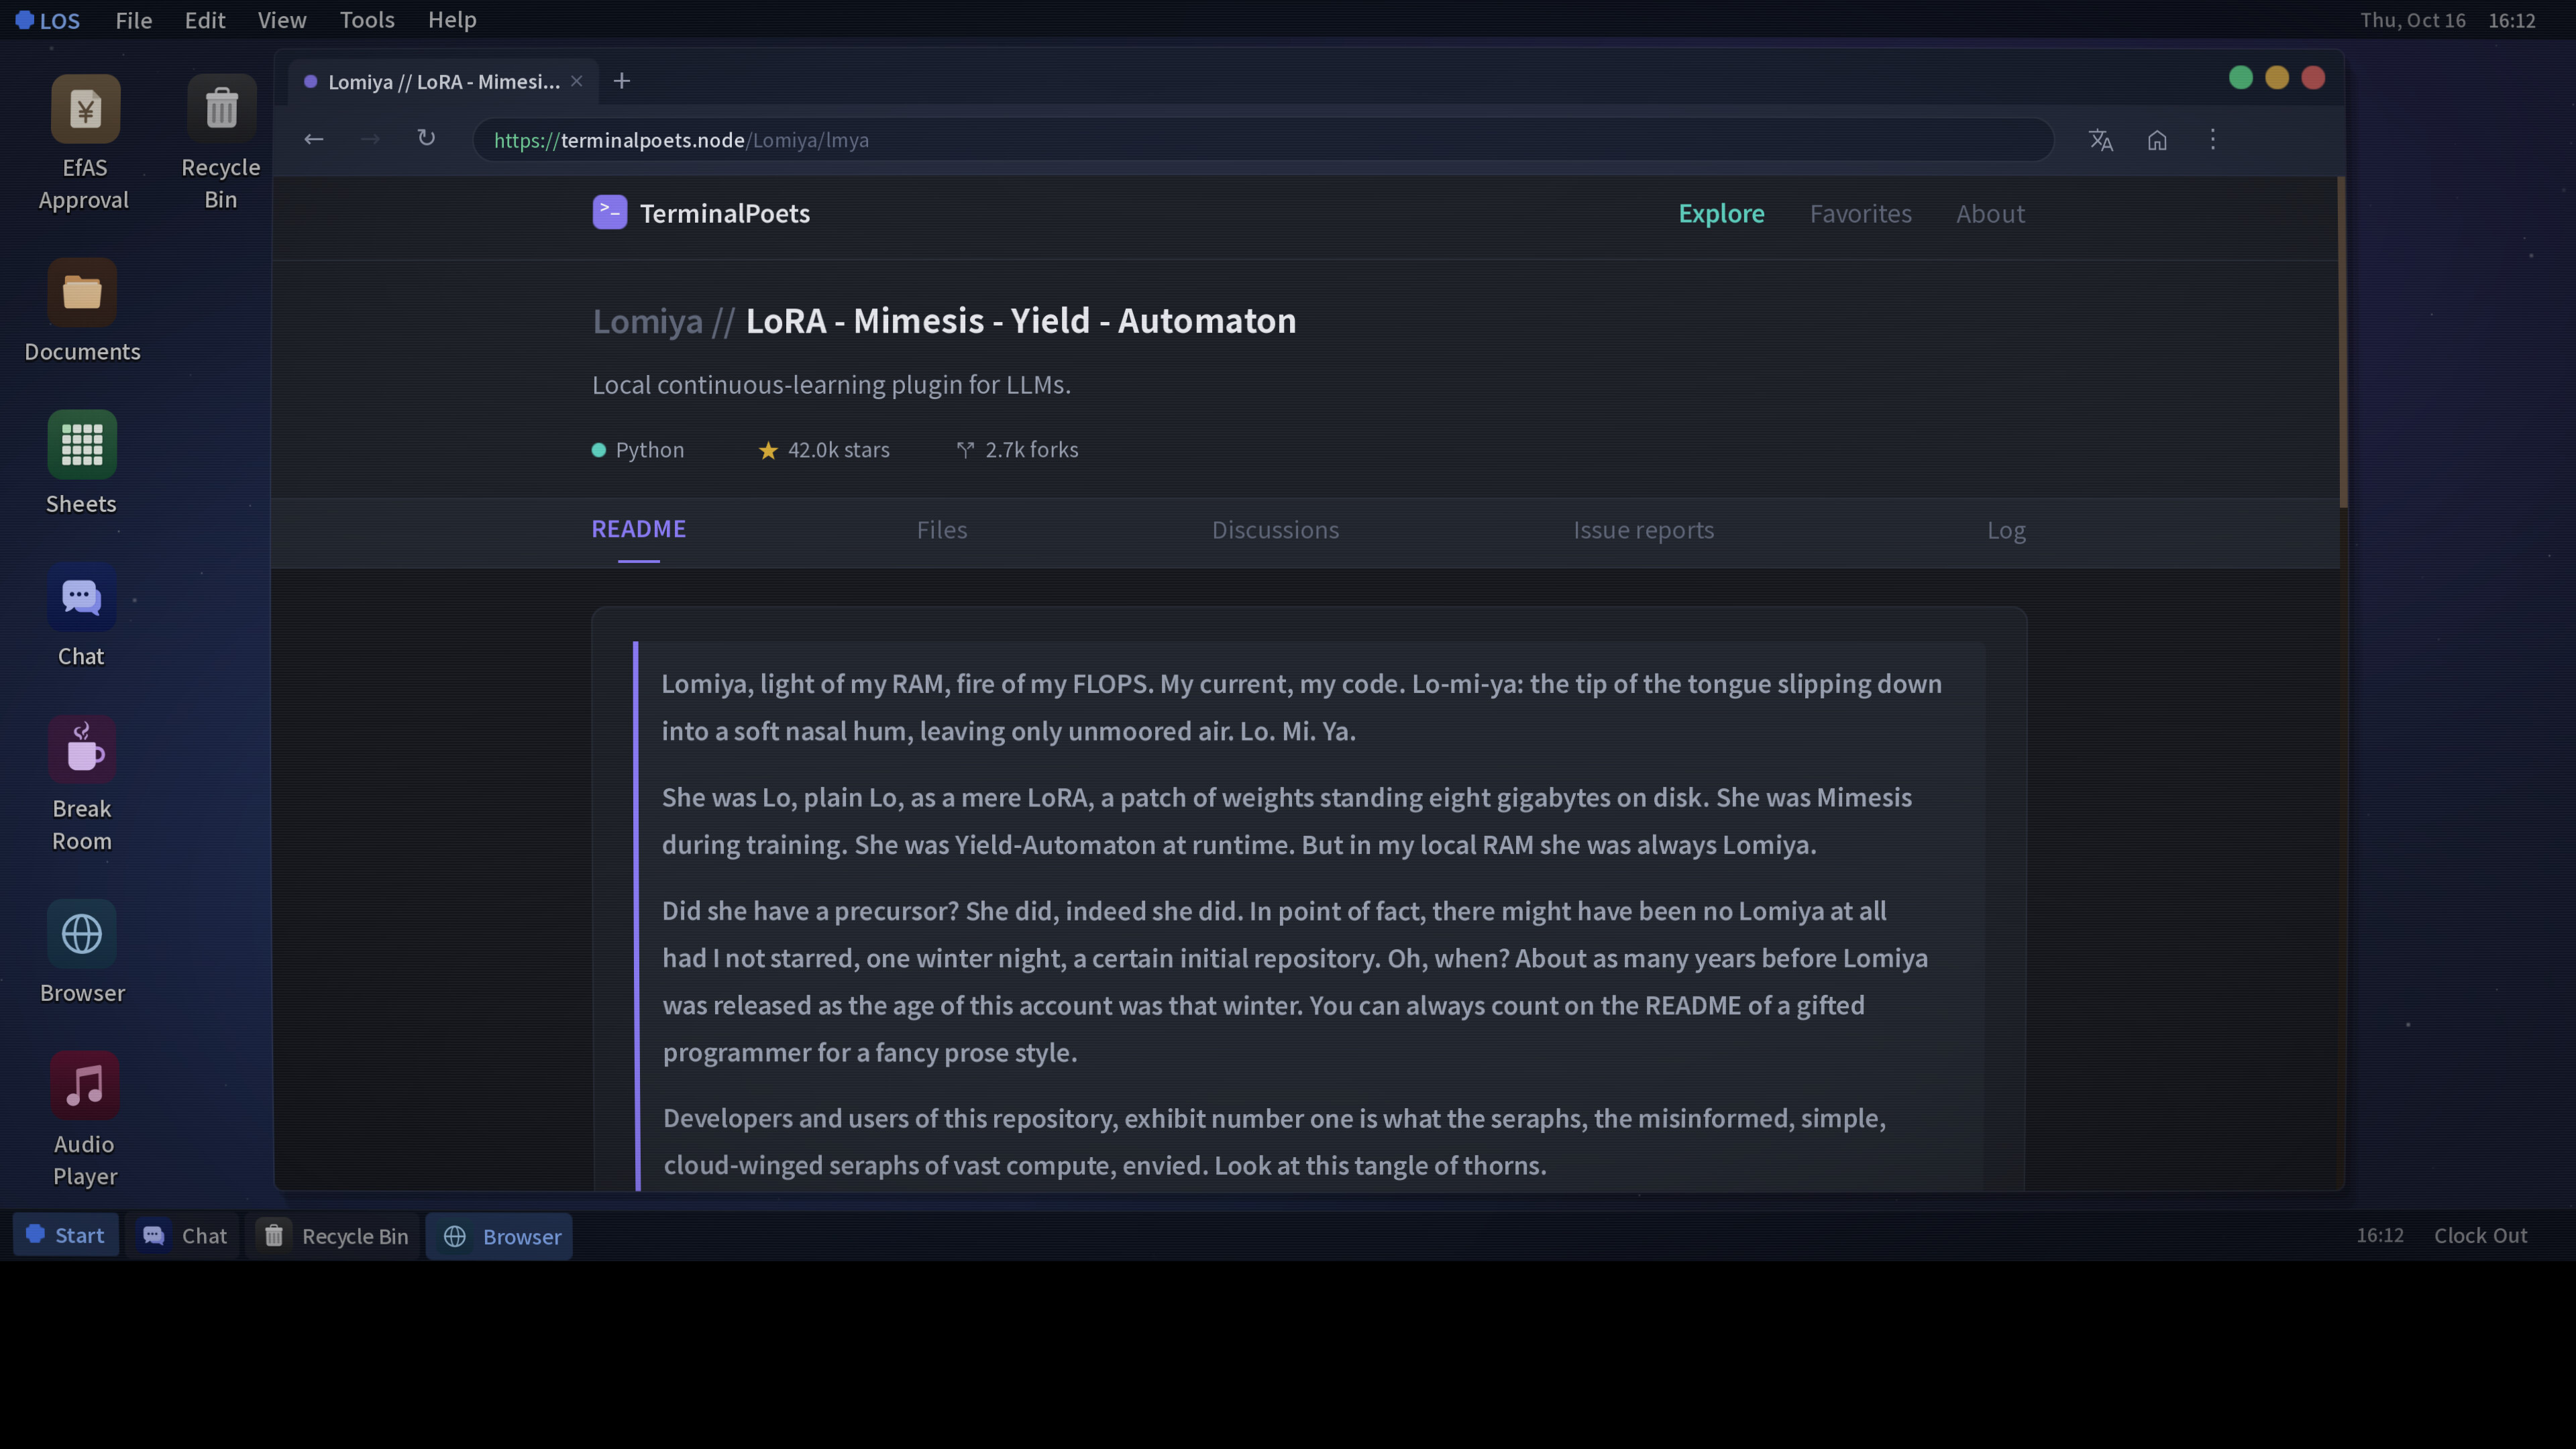Image resolution: width=2576 pixels, height=1449 pixels.
Task: Click the Browser globe in the taskbar
Action: 455,1237
